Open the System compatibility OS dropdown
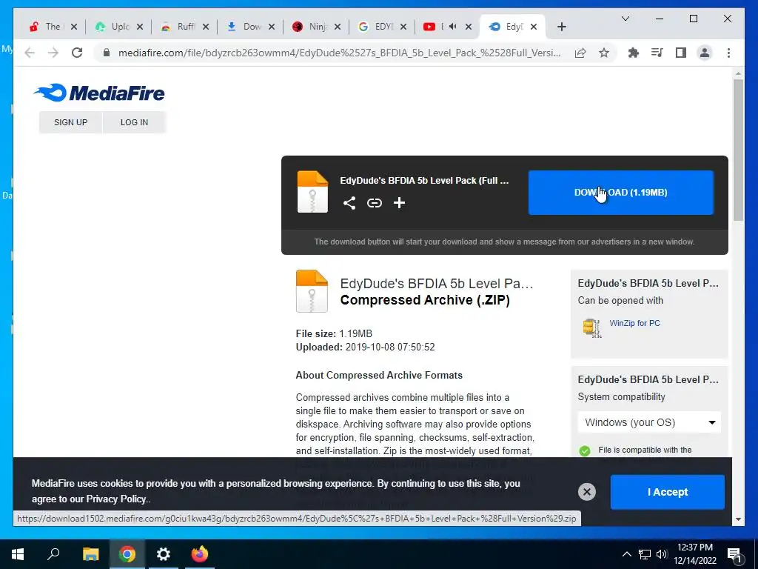The image size is (758, 569). click(648, 422)
